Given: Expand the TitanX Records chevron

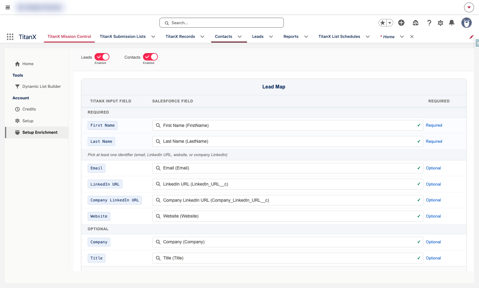Looking at the screenshot, I should (x=202, y=37).
